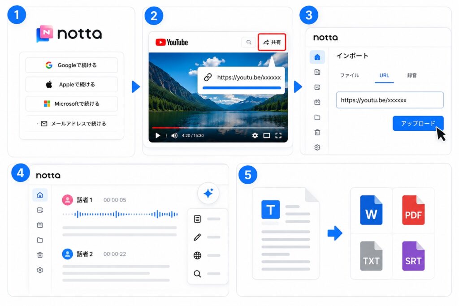459x306 pixels.
Task: Open settings gear in import panel sidebar
Action: [317, 147]
